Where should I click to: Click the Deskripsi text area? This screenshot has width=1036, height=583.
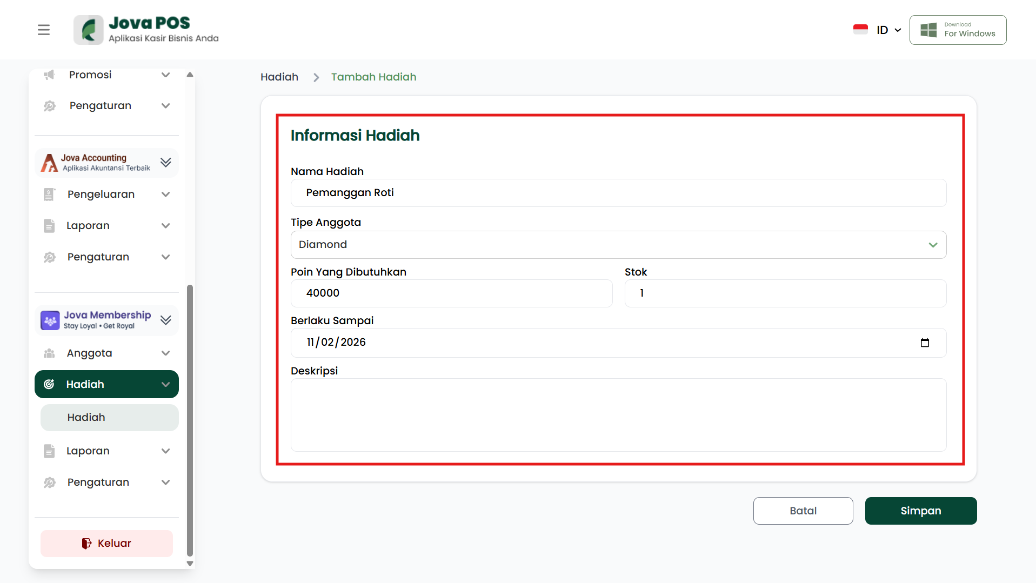pyautogui.click(x=618, y=415)
